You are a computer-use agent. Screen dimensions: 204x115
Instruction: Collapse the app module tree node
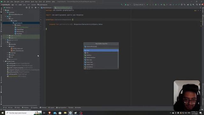point(4,10)
